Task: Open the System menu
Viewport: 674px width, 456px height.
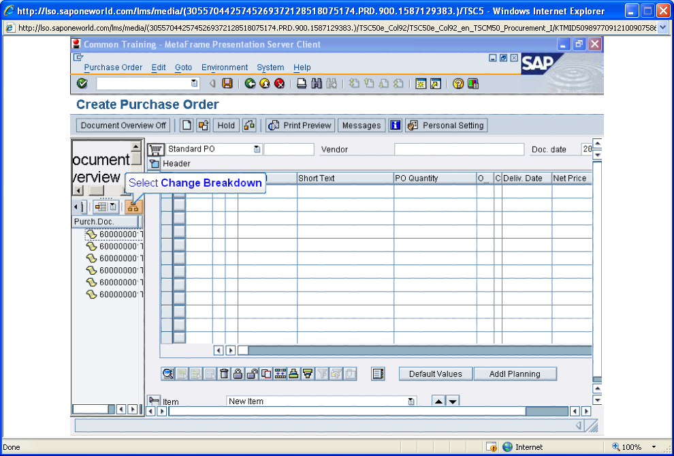Action: [270, 67]
